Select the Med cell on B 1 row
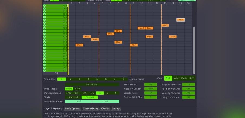Image resolution: width=245 pixels, height=118 pixels. coord(111,34)
